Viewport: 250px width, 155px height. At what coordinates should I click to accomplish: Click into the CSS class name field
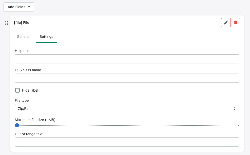pyautogui.click(x=127, y=78)
